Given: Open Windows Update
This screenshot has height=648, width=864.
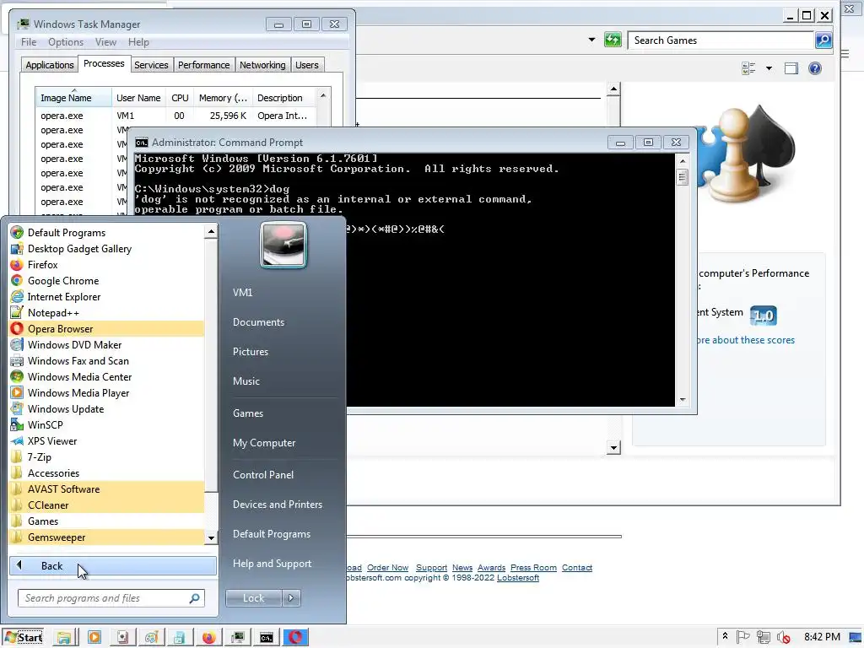Looking at the screenshot, I should pos(106,408).
